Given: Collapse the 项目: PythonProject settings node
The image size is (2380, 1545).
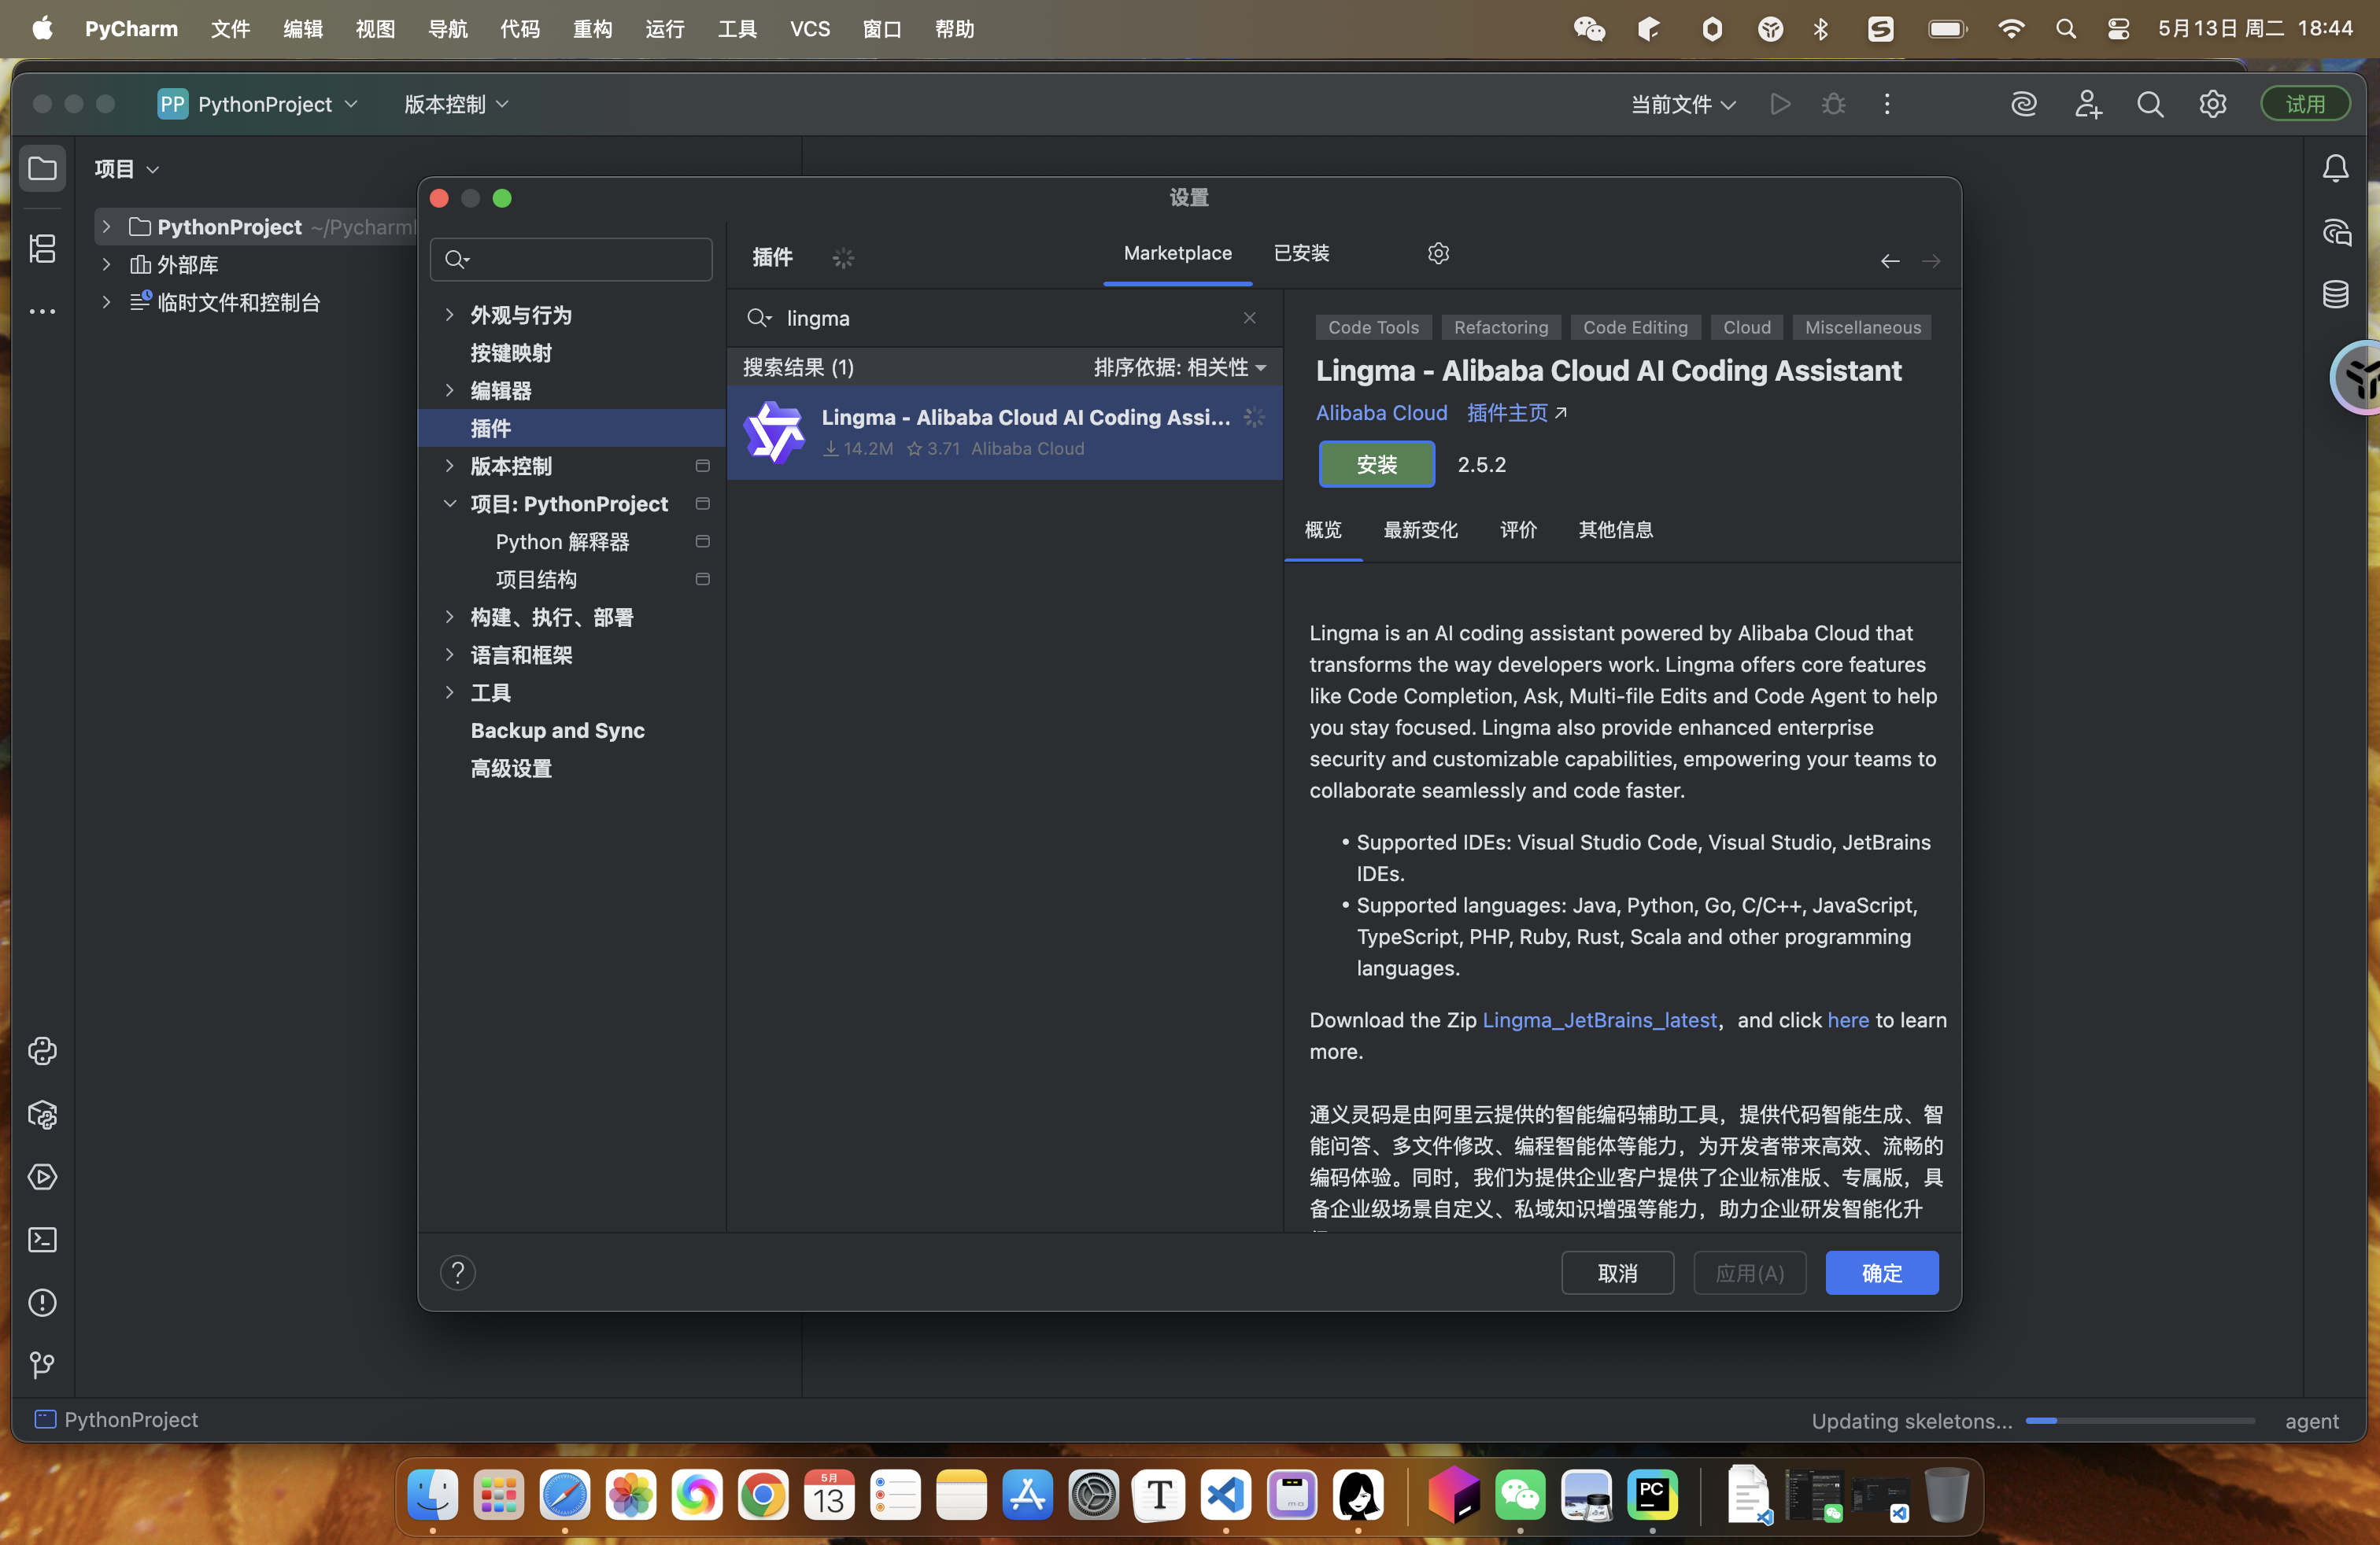Looking at the screenshot, I should pos(450,503).
